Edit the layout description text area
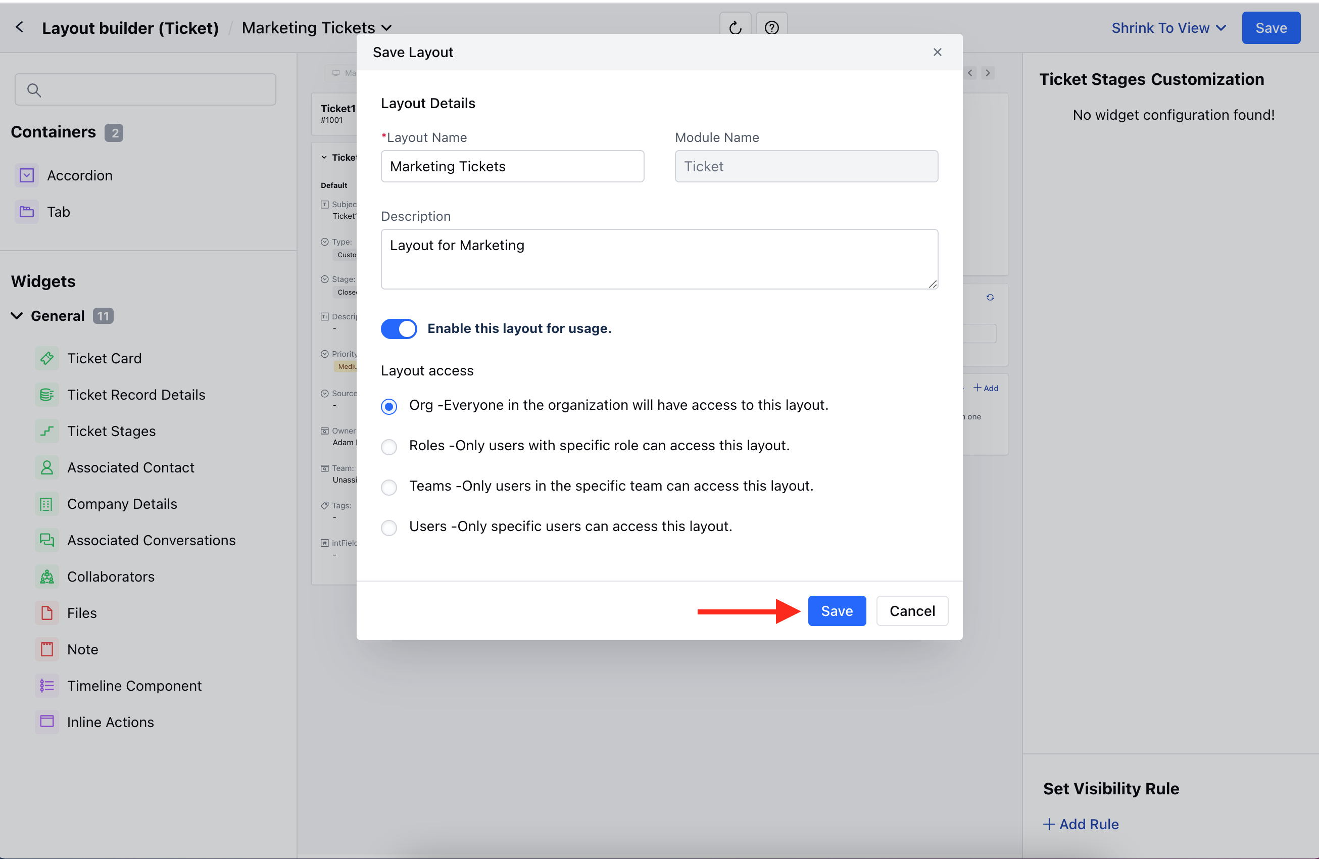The image size is (1319, 859). pos(658,259)
